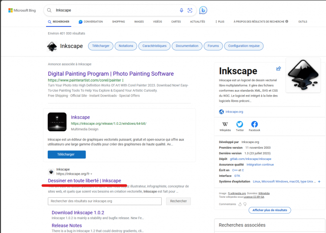Open the Wikipédia icon link
Viewport: 326px width, 233px height.
(225, 125)
